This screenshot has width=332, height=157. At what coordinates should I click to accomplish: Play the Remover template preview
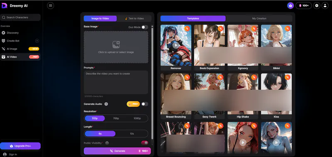(176, 45)
